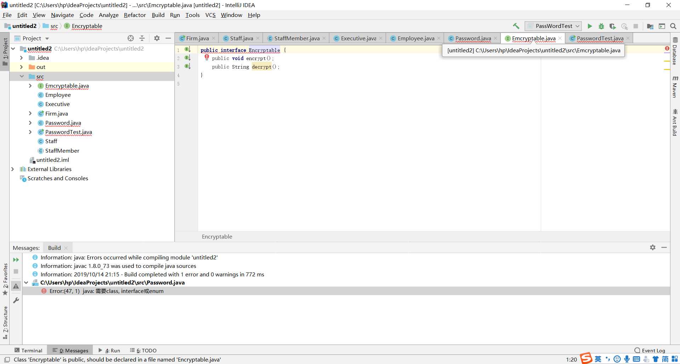Select Employee class in project tree
The width and height of the screenshot is (680, 364).
(58, 95)
